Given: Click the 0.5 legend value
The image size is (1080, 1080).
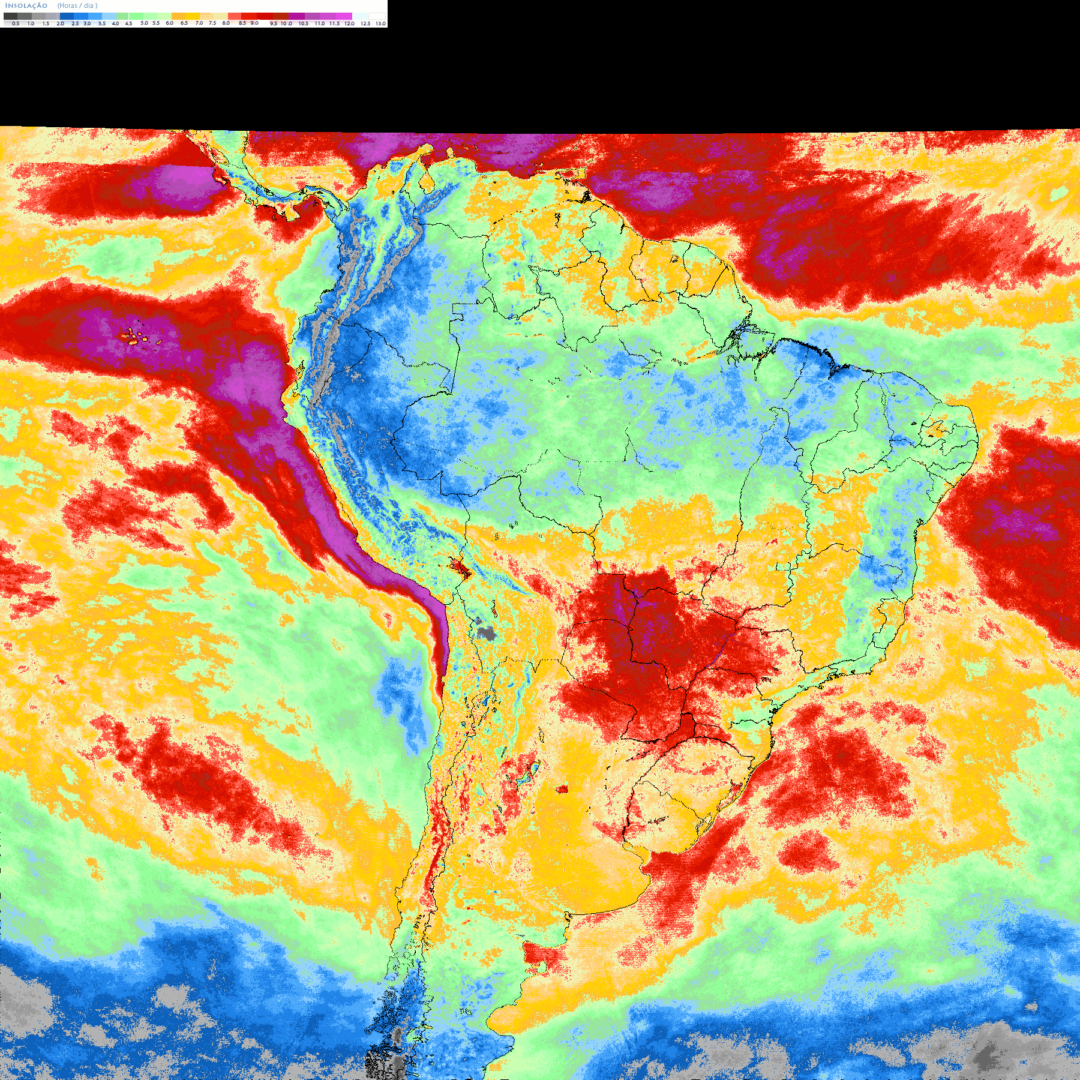Looking at the screenshot, I should [x=16, y=23].
